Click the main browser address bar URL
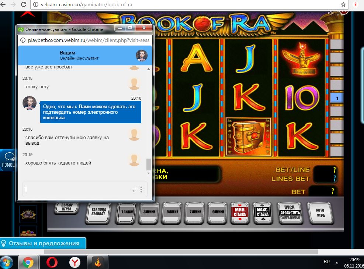This screenshot has width=364, height=269. (x=87, y=4)
